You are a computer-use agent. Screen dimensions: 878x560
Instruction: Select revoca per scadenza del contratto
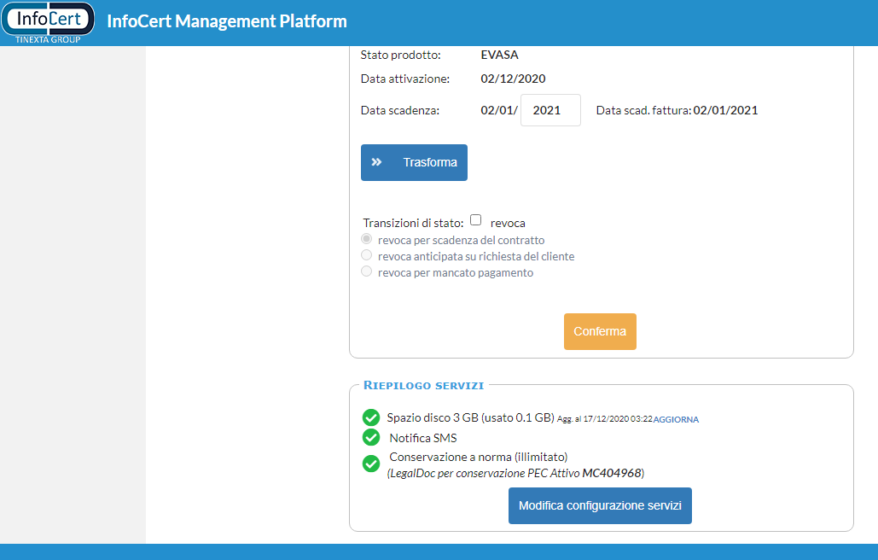(367, 240)
